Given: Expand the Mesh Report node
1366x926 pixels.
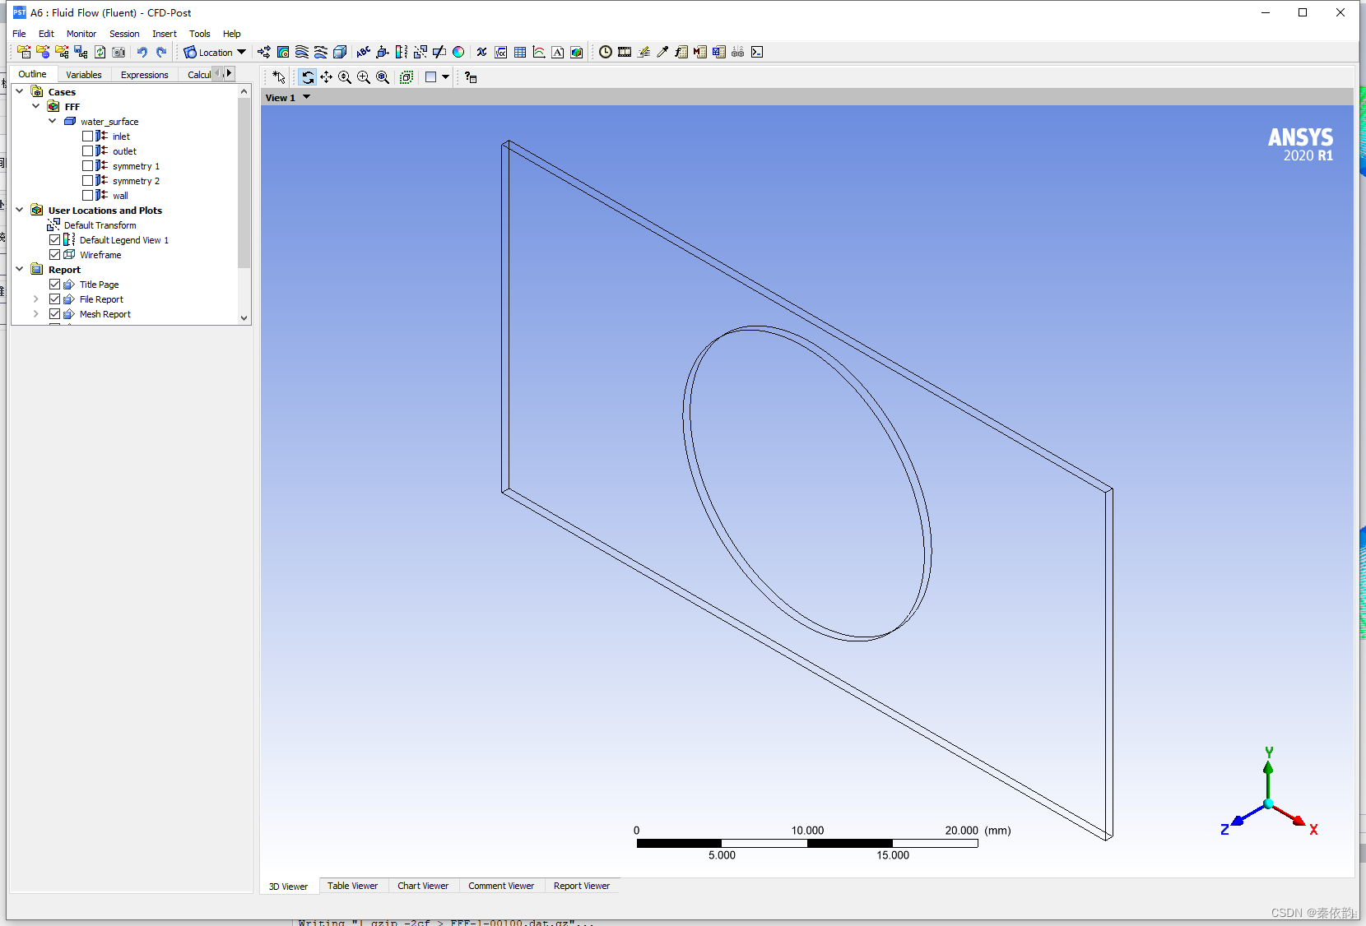Looking at the screenshot, I should tap(36, 314).
